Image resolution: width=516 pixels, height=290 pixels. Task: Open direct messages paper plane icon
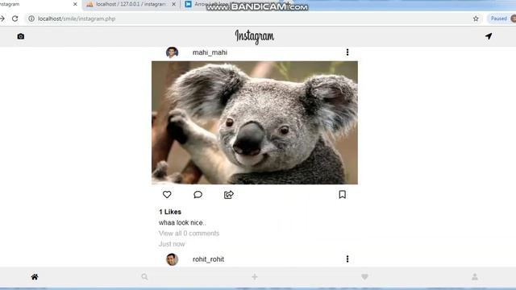pyautogui.click(x=489, y=36)
